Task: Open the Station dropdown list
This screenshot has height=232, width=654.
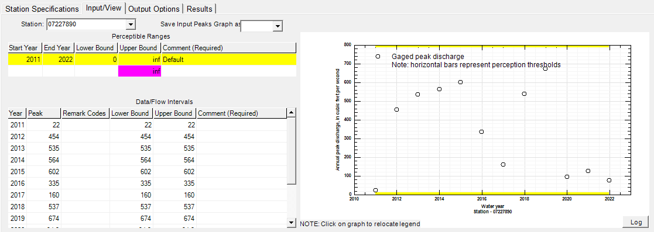Action: pyautogui.click(x=131, y=25)
